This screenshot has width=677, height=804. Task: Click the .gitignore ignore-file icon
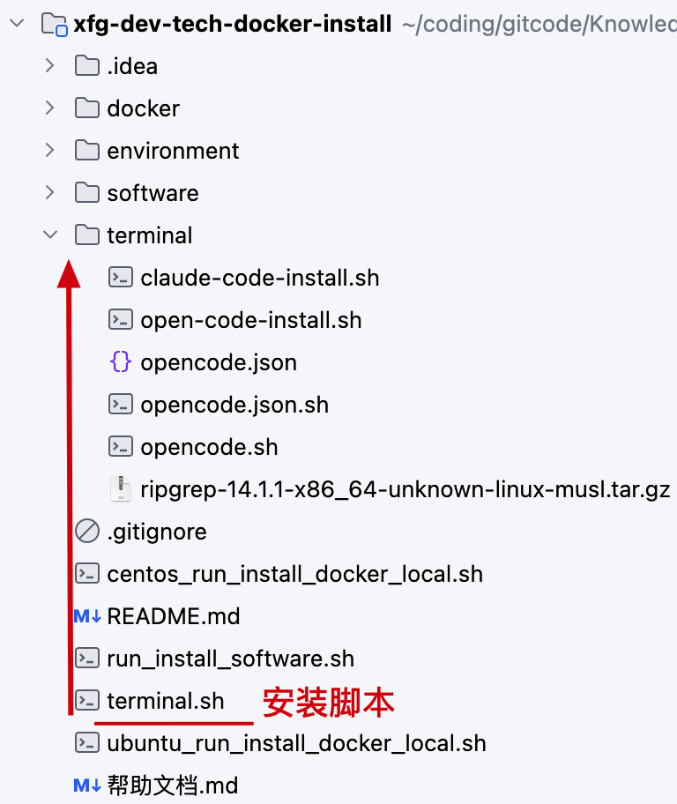86,532
